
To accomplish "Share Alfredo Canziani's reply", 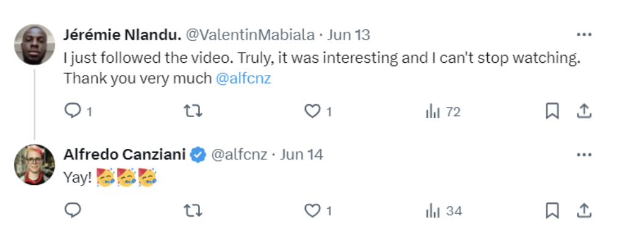I will click(x=584, y=211).
